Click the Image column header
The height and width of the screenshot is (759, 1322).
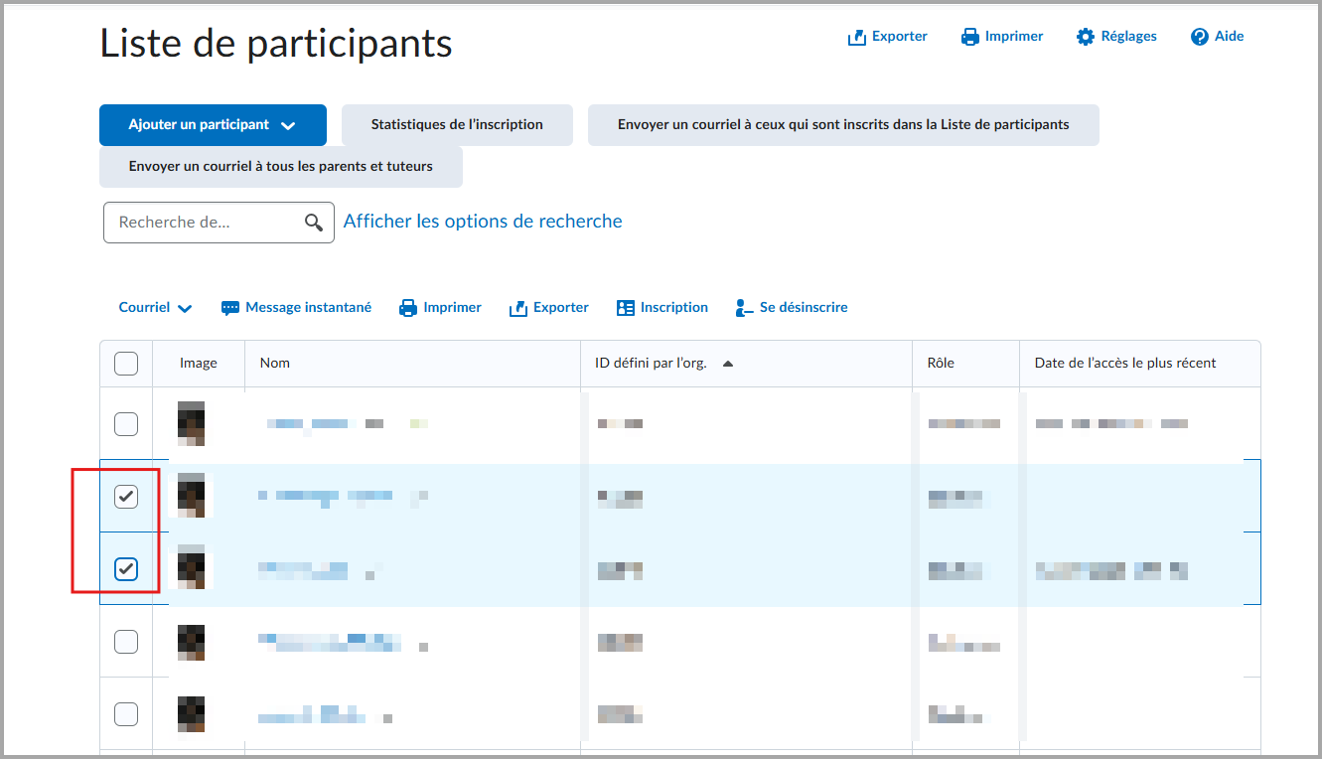(199, 364)
